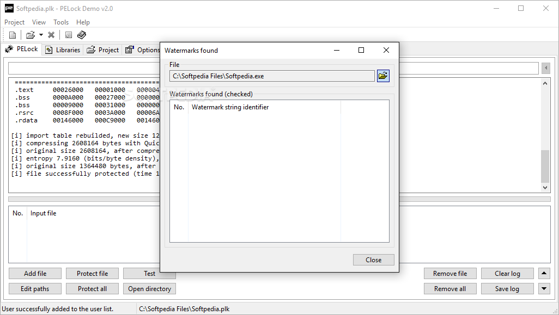559x315 pixels.
Task: Open the Tools menu
Action: (x=61, y=22)
